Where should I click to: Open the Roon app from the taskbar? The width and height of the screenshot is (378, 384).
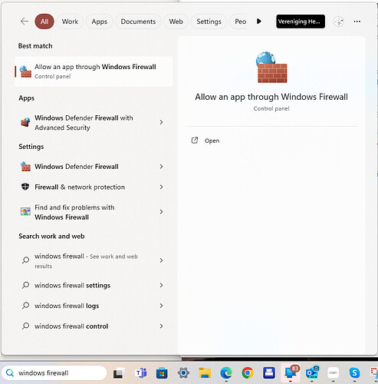(333, 373)
